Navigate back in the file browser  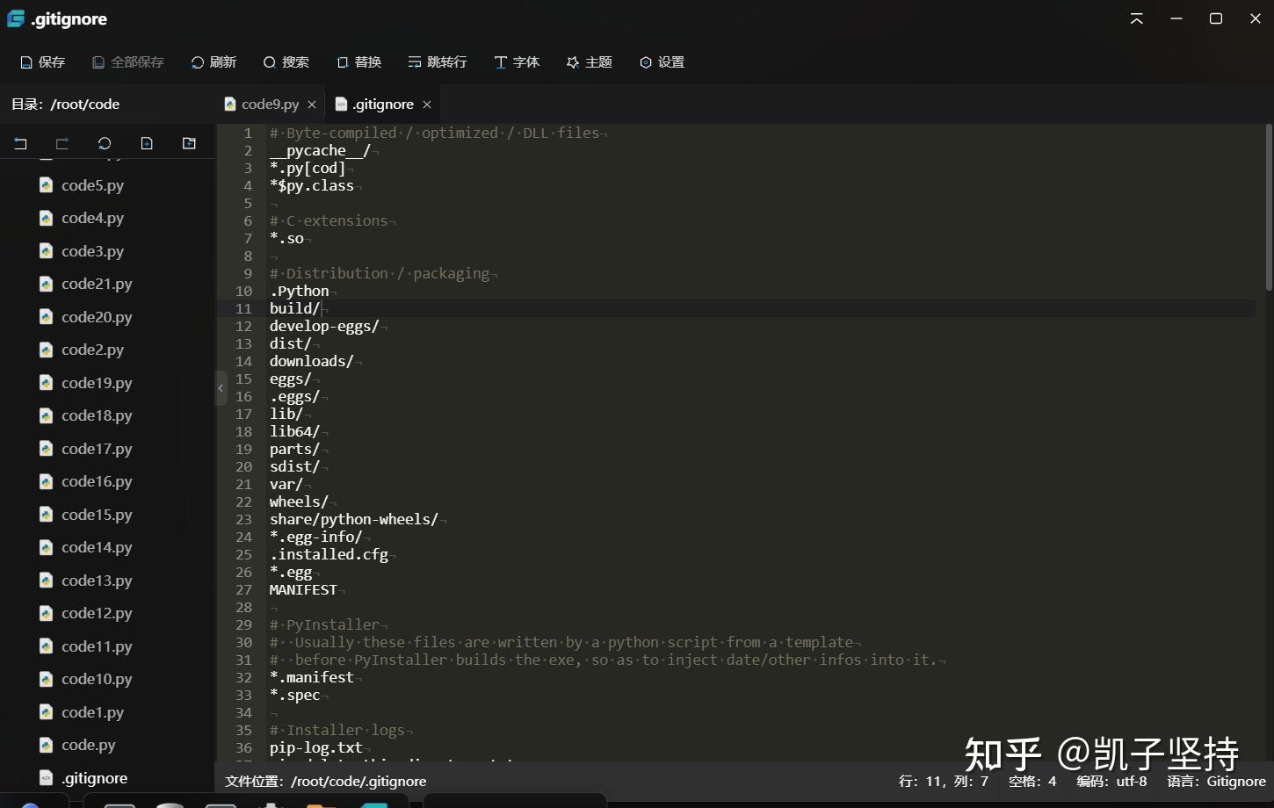[x=20, y=143]
